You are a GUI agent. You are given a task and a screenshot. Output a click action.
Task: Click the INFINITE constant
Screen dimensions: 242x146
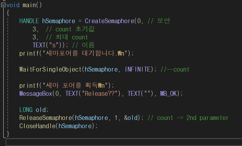[x=137, y=69]
